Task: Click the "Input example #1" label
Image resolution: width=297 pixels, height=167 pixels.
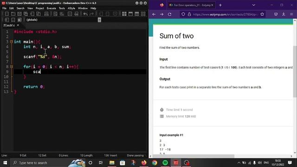Action: pos(171,135)
